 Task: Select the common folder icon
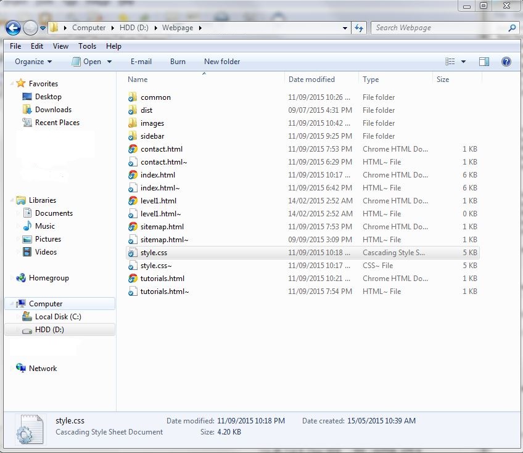(133, 97)
